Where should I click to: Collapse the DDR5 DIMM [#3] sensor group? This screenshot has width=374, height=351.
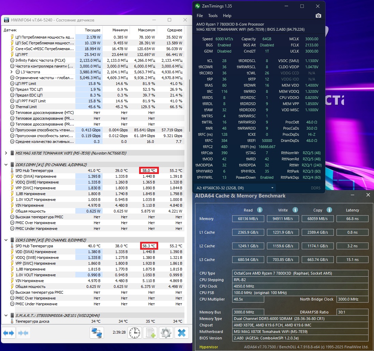coord(6,240)
